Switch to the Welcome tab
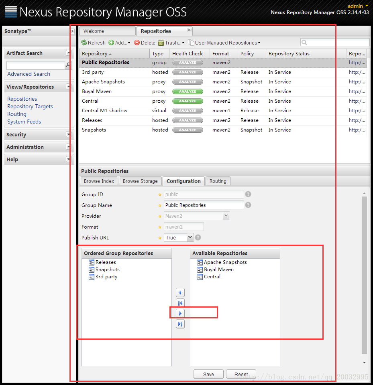This screenshot has width=373, height=385. click(x=108, y=31)
